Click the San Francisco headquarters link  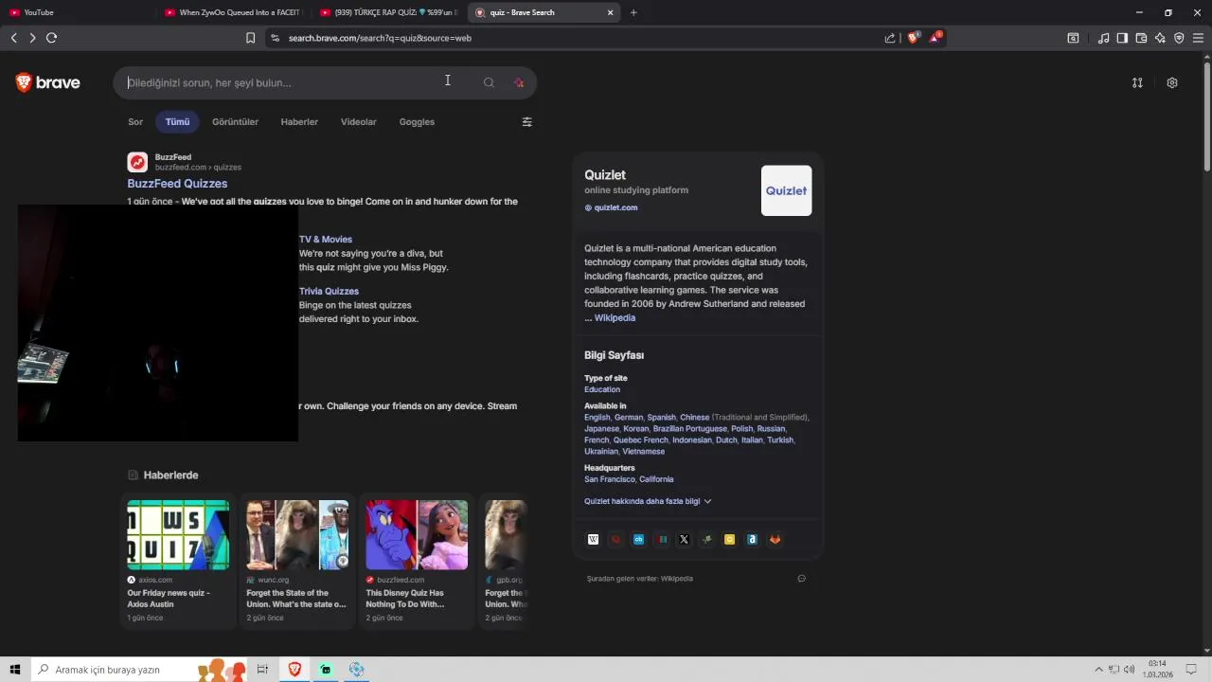(x=610, y=479)
